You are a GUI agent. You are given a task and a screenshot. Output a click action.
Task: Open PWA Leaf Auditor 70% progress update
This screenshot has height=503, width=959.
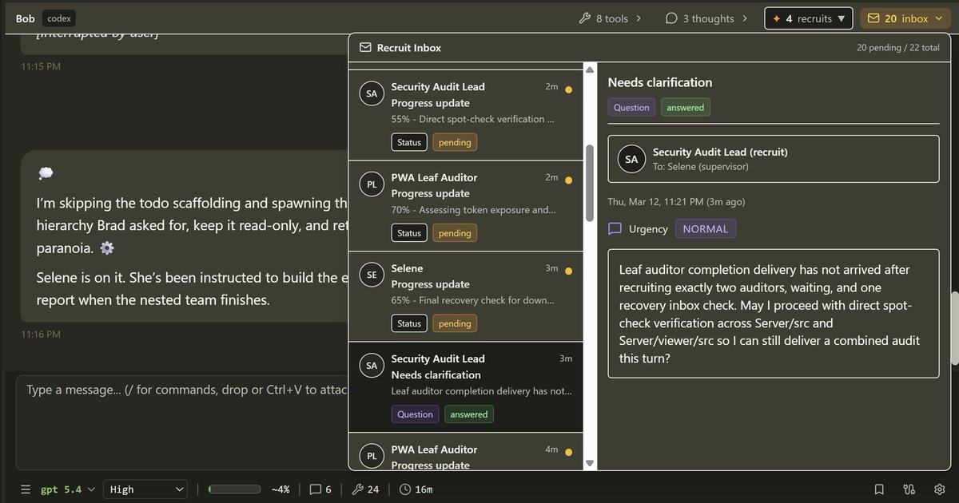tap(466, 206)
